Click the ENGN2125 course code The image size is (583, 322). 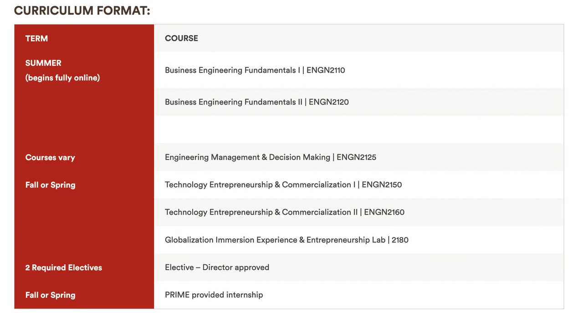[x=356, y=157]
